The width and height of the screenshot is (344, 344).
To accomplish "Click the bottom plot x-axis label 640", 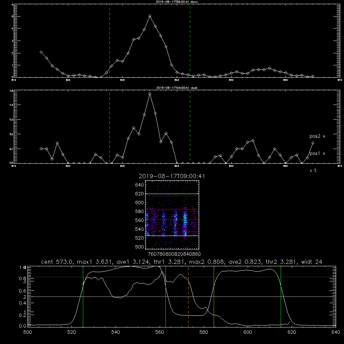I will 336,332.
